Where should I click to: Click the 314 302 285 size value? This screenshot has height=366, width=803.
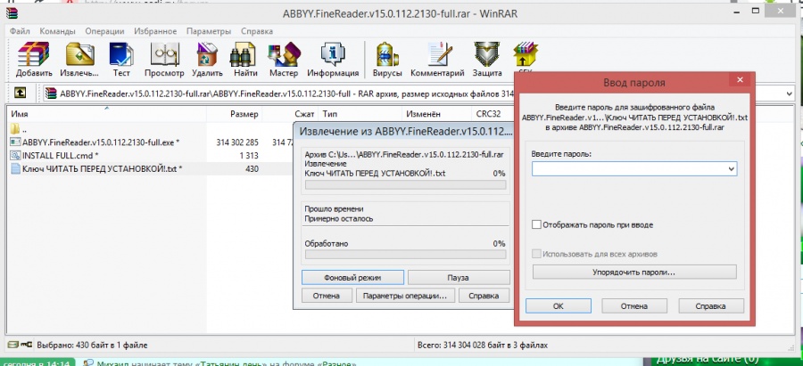click(x=237, y=142)
